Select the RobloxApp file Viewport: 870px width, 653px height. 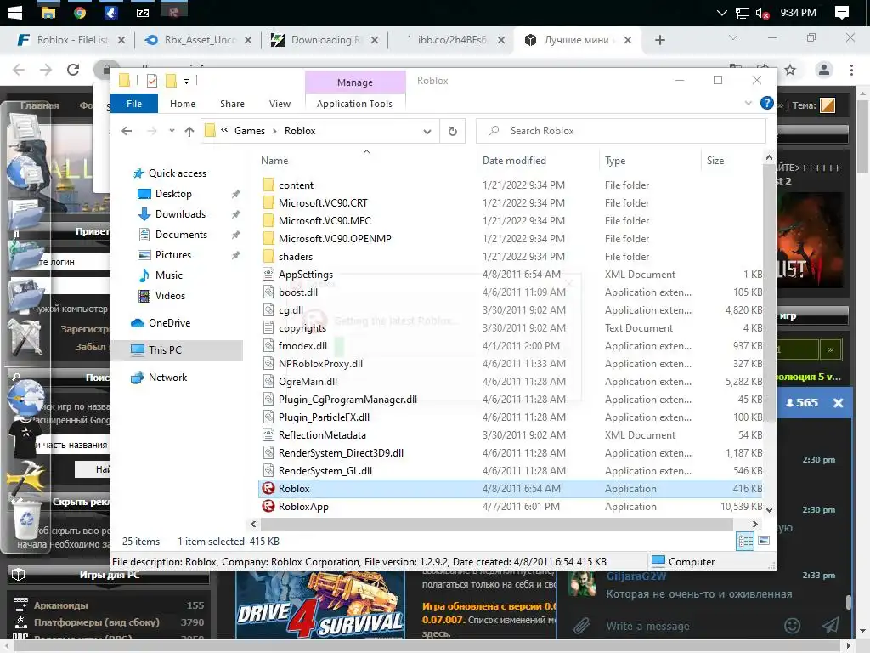click(303, 507)
